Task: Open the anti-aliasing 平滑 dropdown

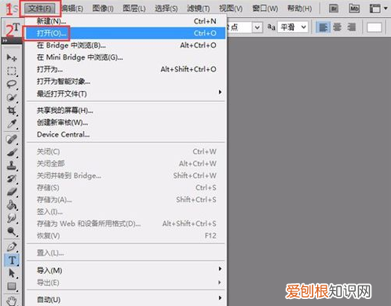Action: pos(293,27)
